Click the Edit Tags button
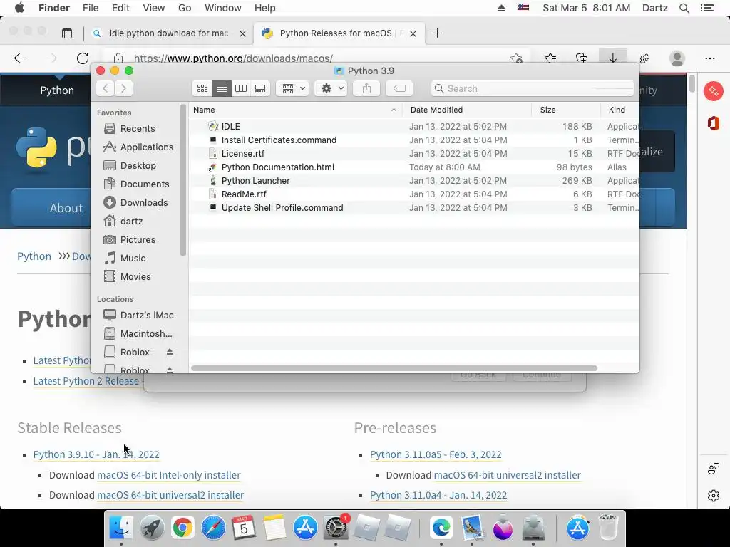Image resolution: width=730 pixels, height=547 pixels. pyautogui.click(x=399, y=88)
